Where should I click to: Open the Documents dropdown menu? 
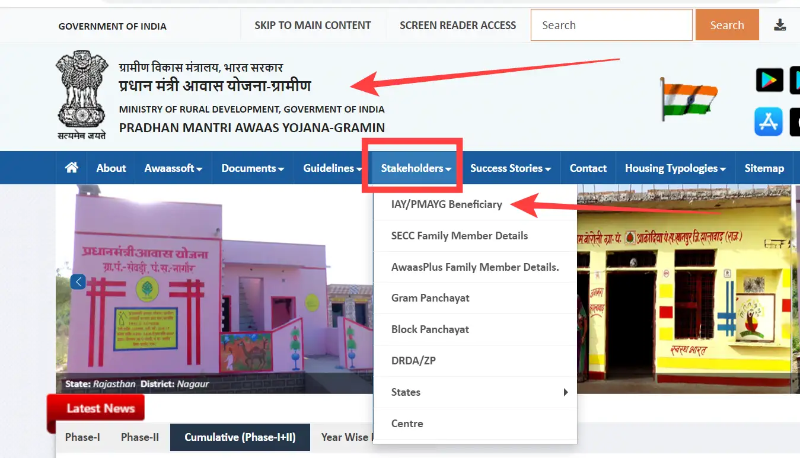[253, 168]
